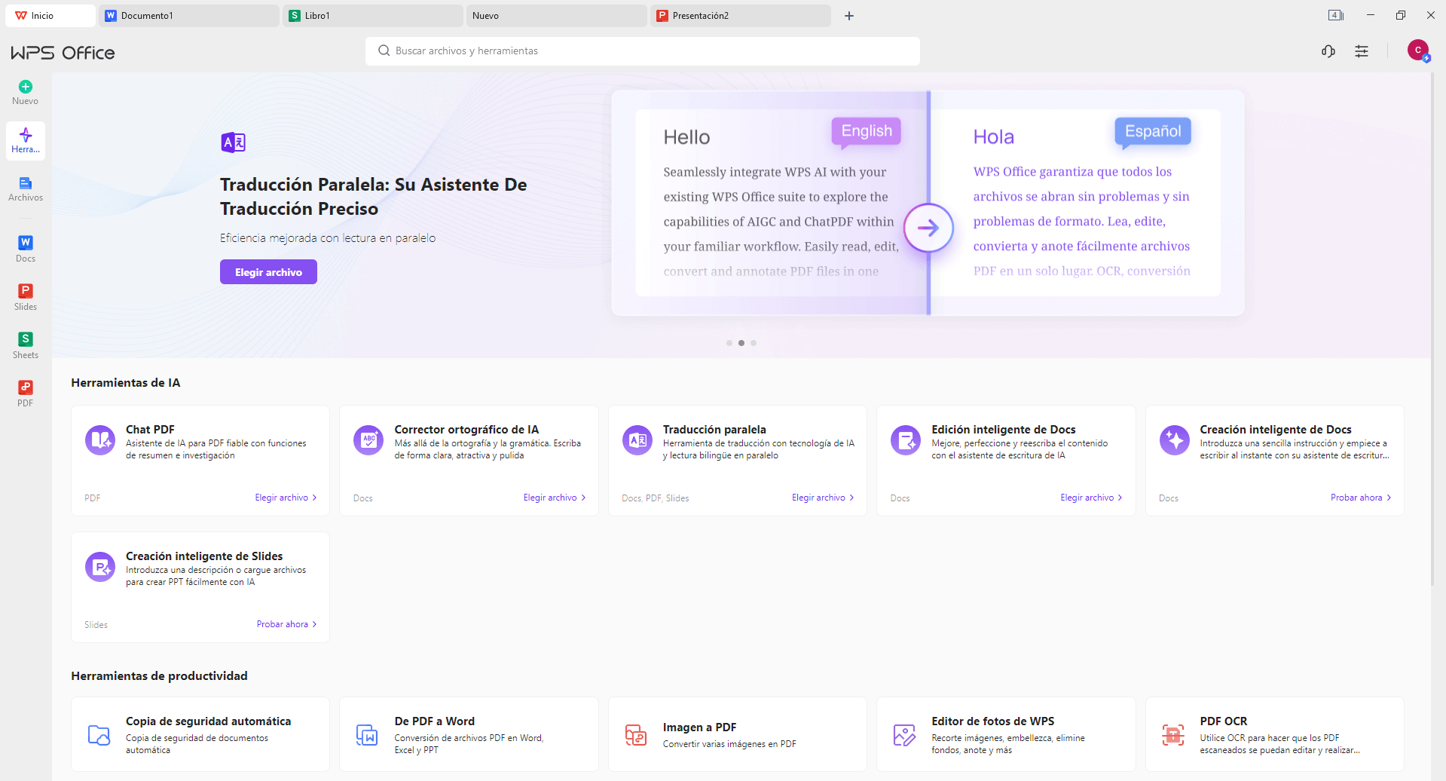
Task: Click the headset support icon
Action: pos(1328,51)
